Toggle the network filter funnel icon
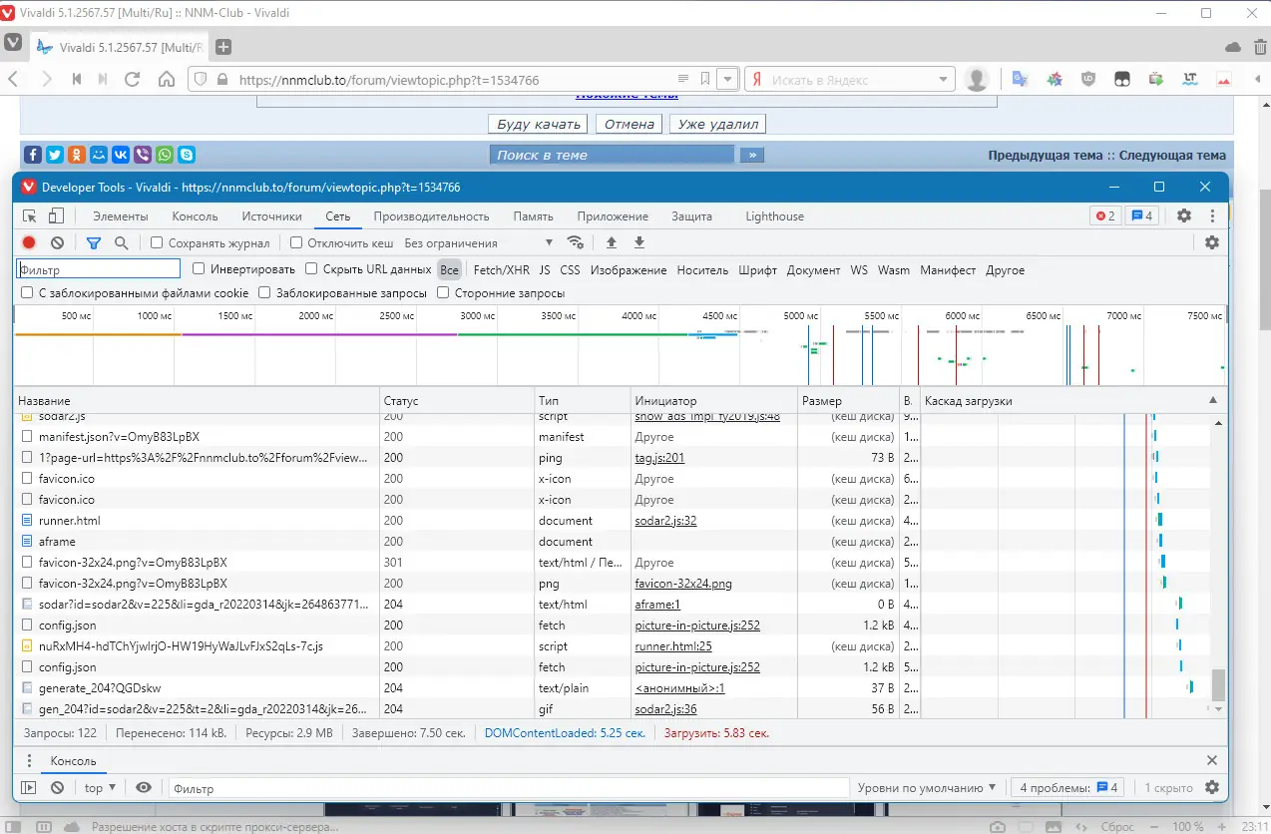The width and height of the screenshot is (1271, 834). [x=94, y=242]
